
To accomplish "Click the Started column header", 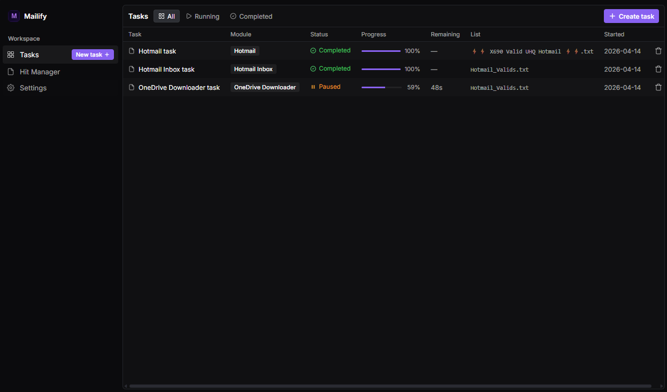I will click(x=614, y=34).
